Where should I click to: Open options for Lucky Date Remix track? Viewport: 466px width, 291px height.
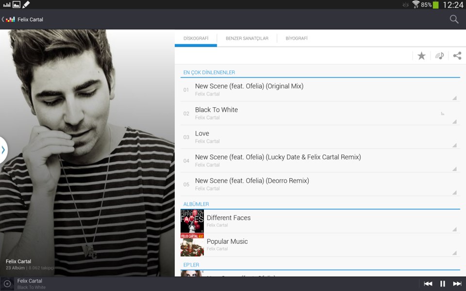[x=454, y=169]
